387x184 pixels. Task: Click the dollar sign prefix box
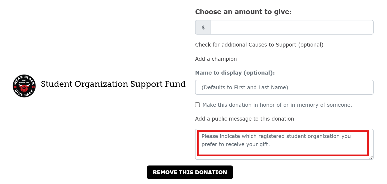pyautogui.click(x=203, y=27)
